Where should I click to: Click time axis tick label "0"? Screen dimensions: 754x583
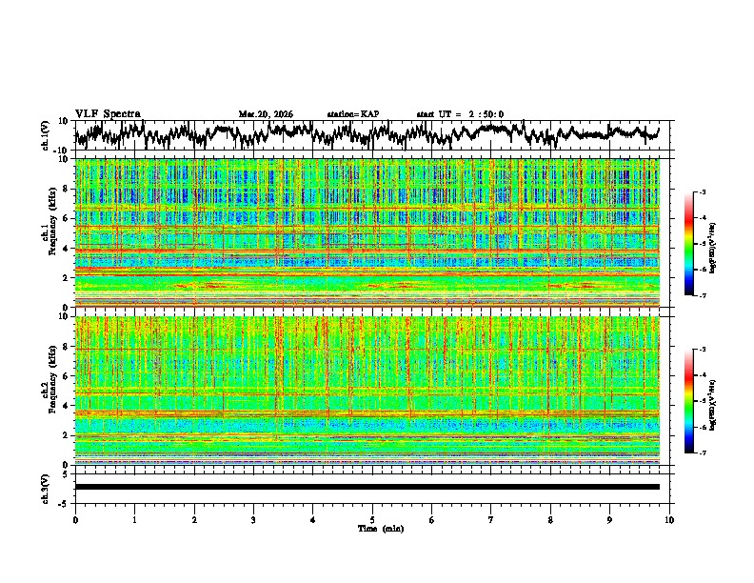pos(75,520)
